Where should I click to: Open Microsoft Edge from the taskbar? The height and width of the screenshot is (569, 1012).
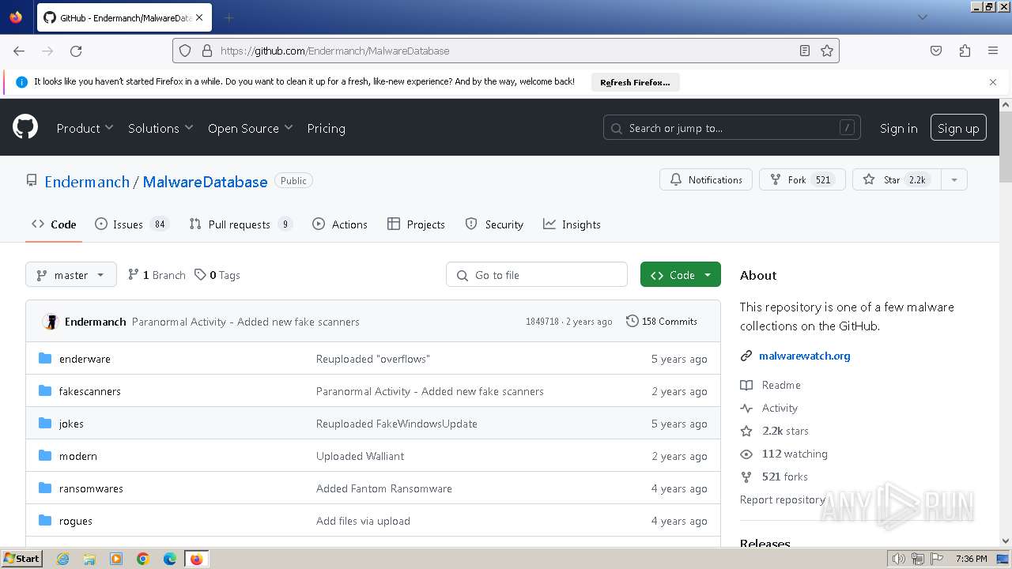coord(170,559)
